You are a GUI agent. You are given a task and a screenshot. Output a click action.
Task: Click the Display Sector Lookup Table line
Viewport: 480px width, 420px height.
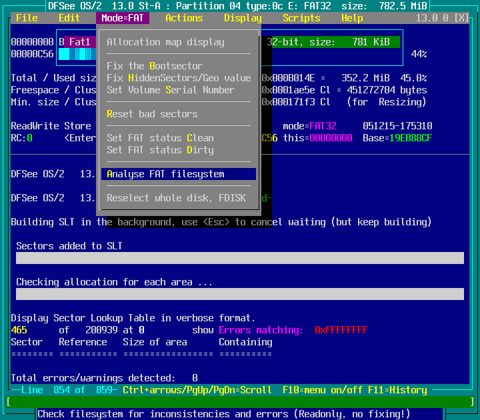coord(133,318)
